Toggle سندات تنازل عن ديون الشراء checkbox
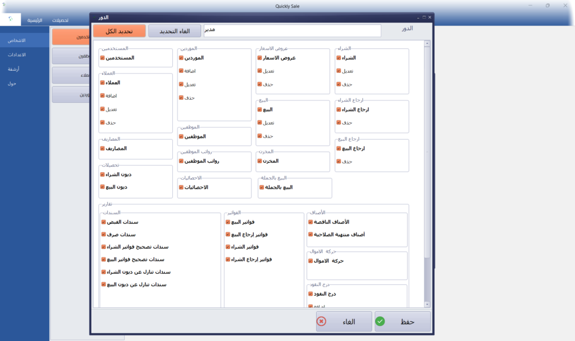The width and height of the screenshot is (575, 341). pos(103,272)
